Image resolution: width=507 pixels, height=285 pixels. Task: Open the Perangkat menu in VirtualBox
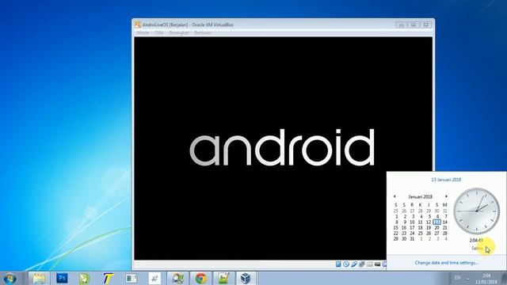178,32
